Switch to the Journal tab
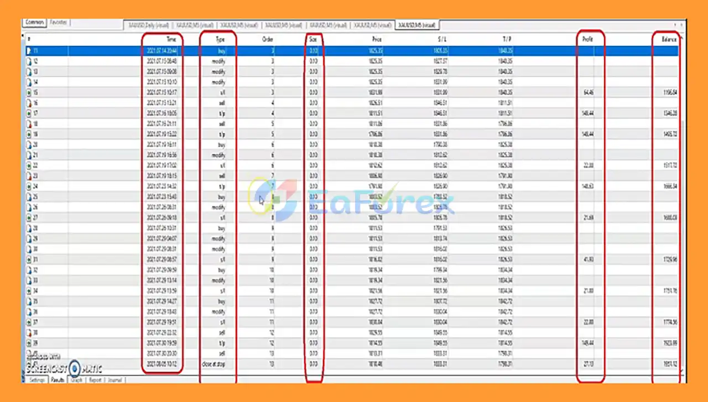The height and width of the screenshot is (402, 708). [x=115, y=380]
